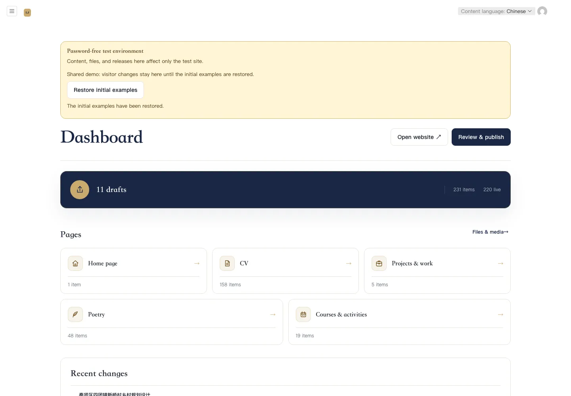
Task: Click the Recent changes heading
Action: coord(99,373)
